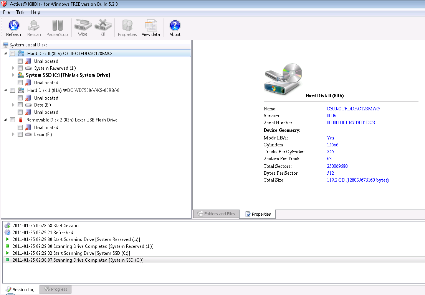Click the Properties toolbar icon

tap(127, 25)
